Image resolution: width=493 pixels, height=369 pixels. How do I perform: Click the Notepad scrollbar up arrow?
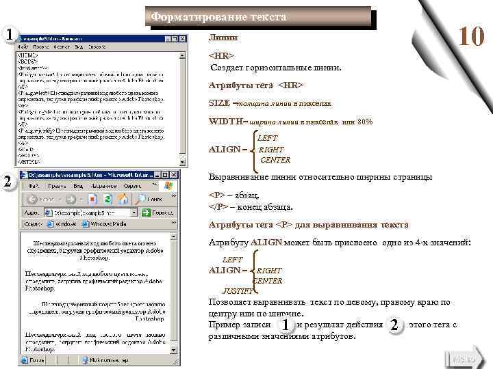pyautogui.click(x=182, y=55)
